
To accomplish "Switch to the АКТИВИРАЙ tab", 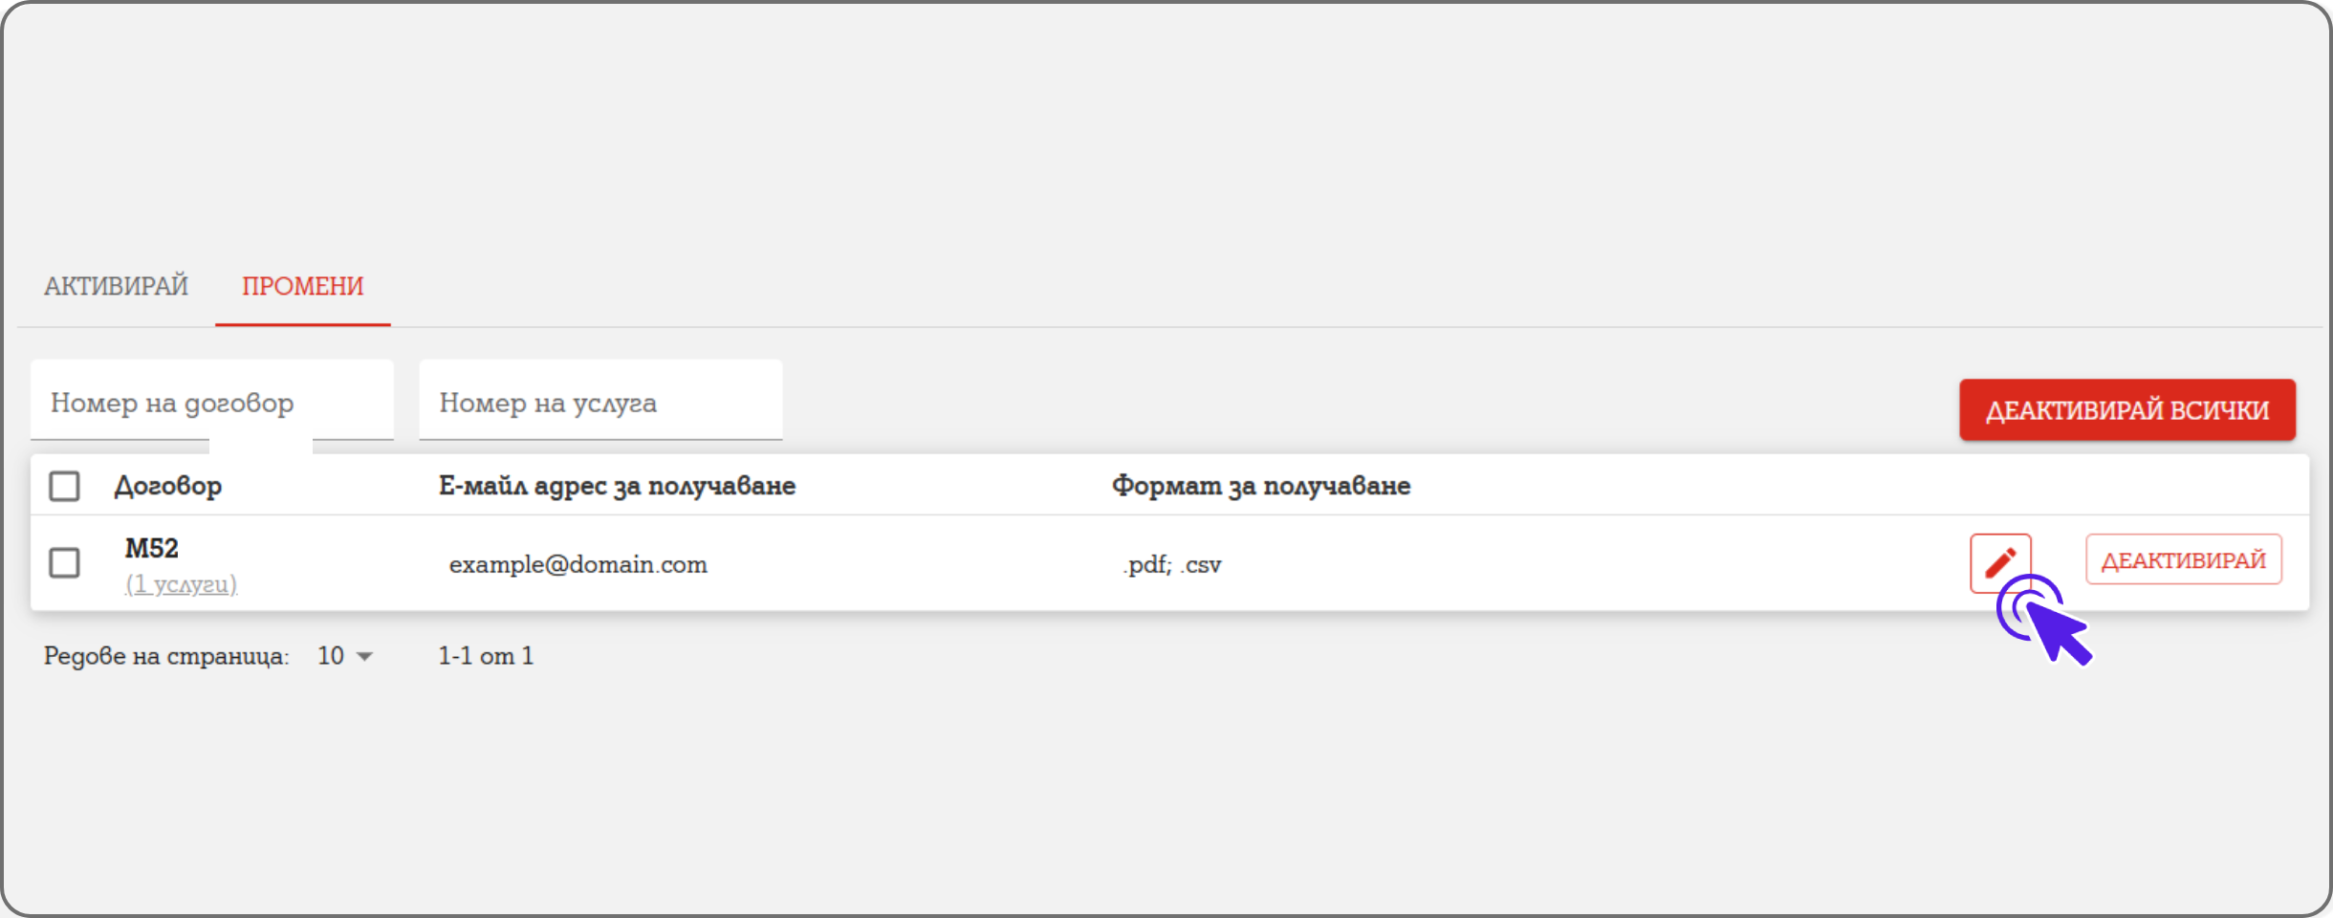I will (116, 286).
